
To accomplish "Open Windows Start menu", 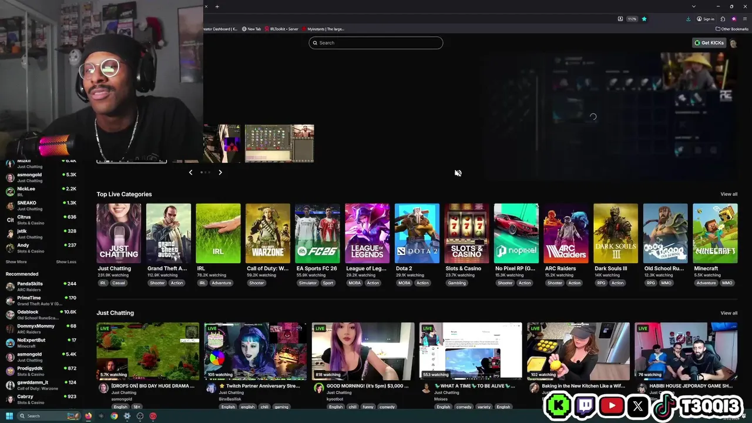I will 9,416.
